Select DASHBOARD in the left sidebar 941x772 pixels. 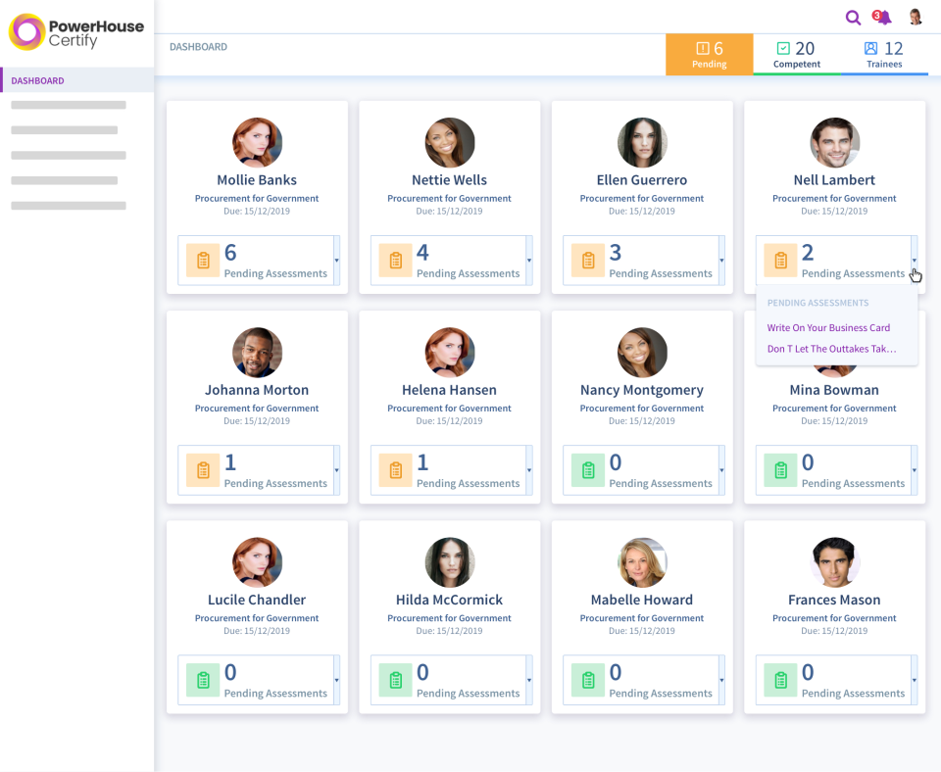click(x=38, y=80)
